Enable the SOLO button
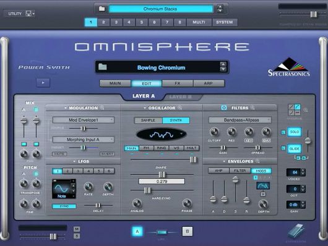328x246 pixels. 295,132
